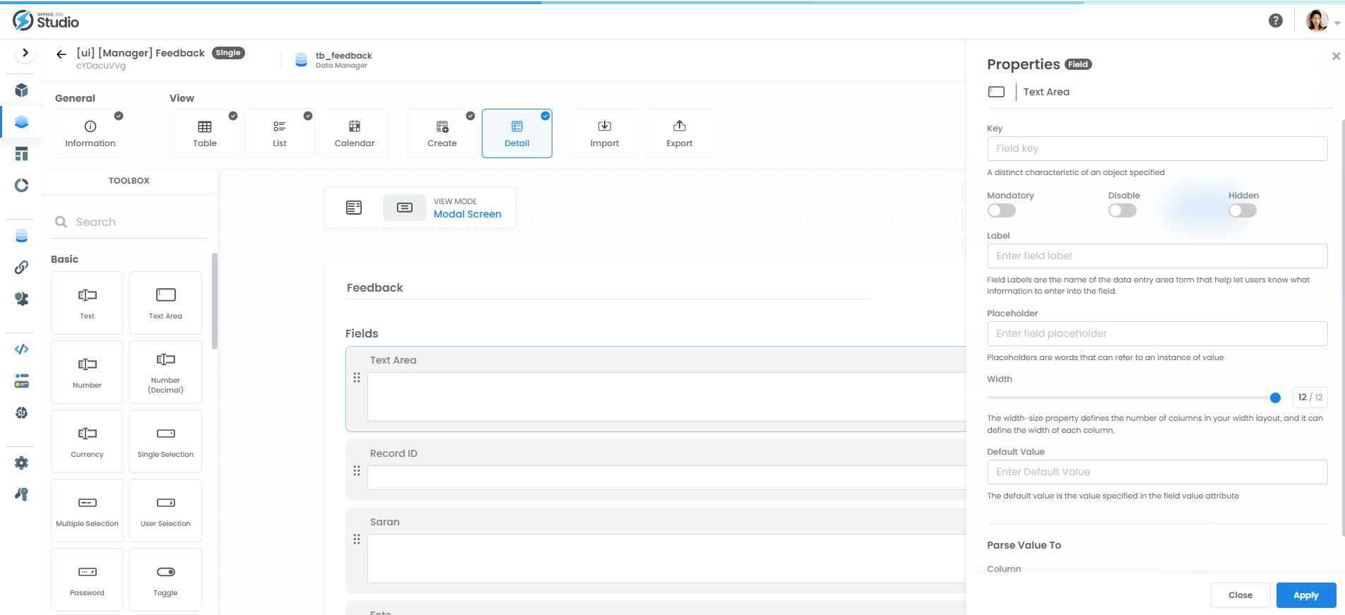The height and width of the screenshot is (615, 1345).
Task: Click the Field key input
Action: pyautogui.click(x=1157, y=148)
